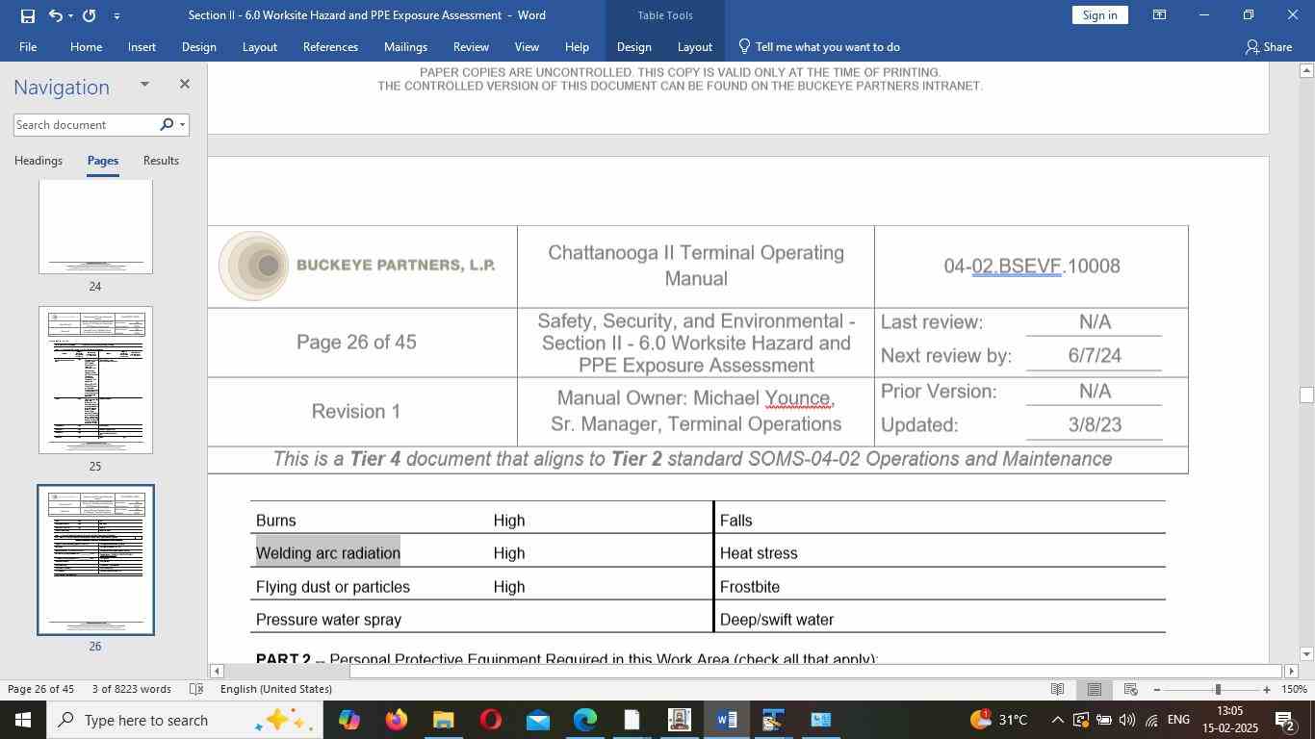This screenshot has height=739, width=1315.
Task: Switch to the Home ribbon tab
Action: (x=86, y=46)
